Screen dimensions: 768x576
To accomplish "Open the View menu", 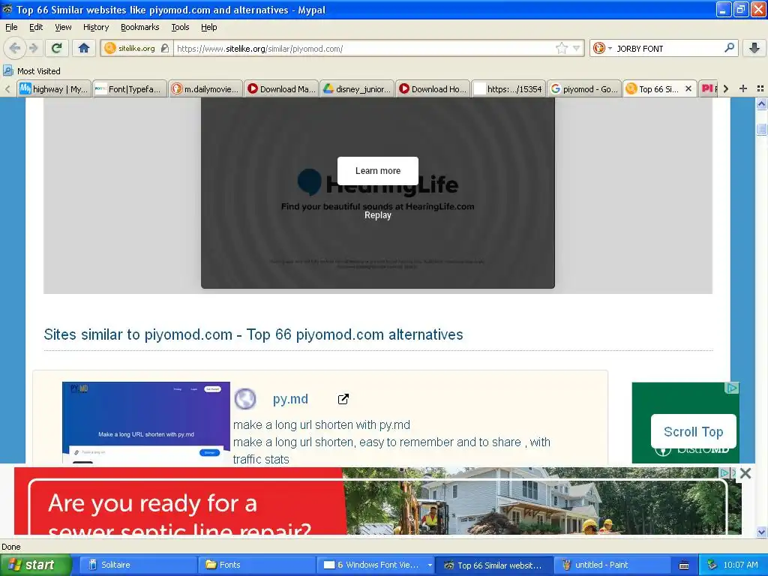I will click(63, 27).
